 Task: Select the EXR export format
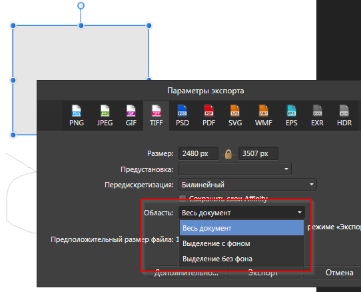(317, 115)
